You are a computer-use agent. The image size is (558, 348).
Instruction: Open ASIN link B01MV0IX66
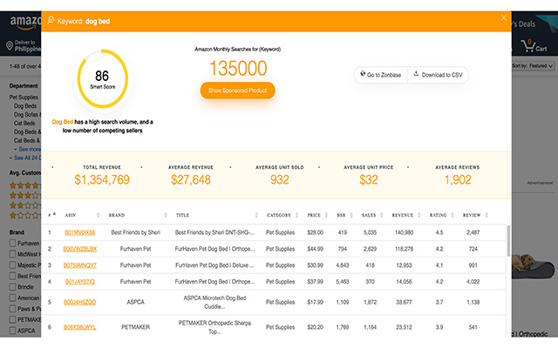[x=79, y=232]
